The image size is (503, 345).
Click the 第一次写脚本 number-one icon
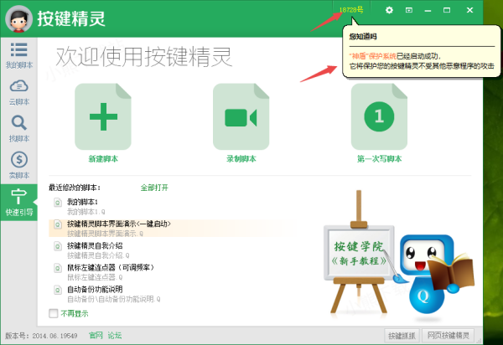click(x=379, y=116)
